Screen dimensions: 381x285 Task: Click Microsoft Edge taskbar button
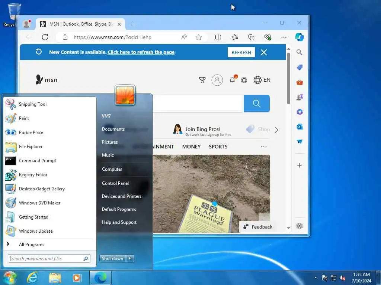[100, 278]
